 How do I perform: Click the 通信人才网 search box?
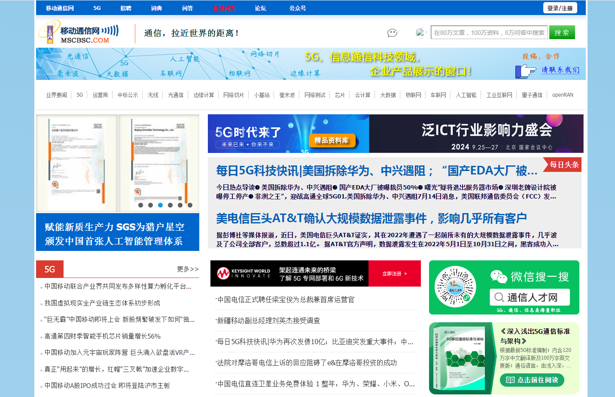coord(530,297)
